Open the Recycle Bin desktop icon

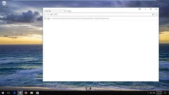click(4, 4)
